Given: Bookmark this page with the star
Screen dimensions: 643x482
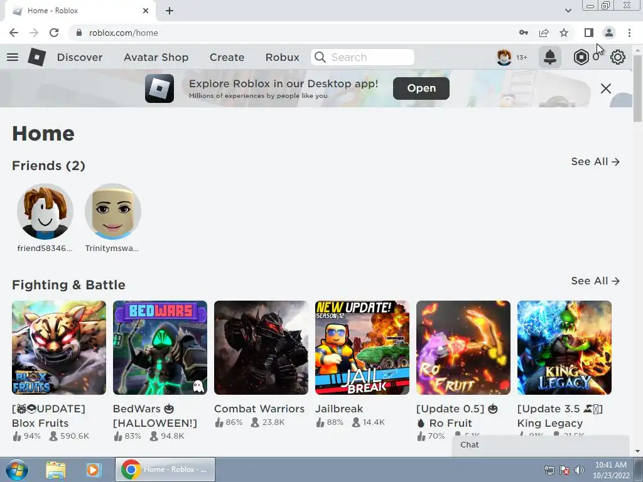Looking at the screenshot, I should [564, 33].
